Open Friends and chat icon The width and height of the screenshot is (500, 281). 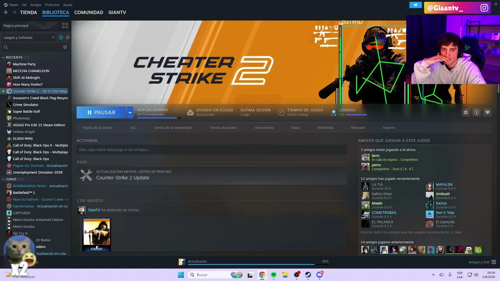click(494, 262)
